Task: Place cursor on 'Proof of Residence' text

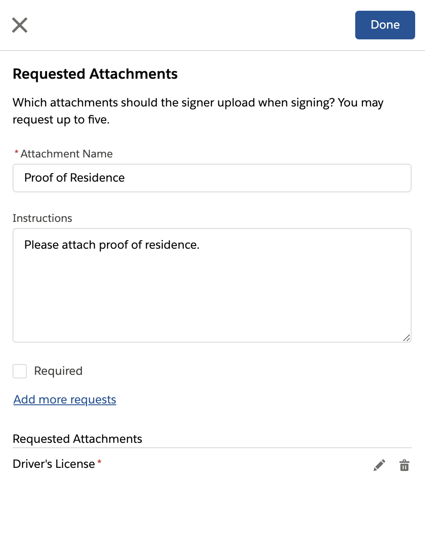Action: point(74,178)
